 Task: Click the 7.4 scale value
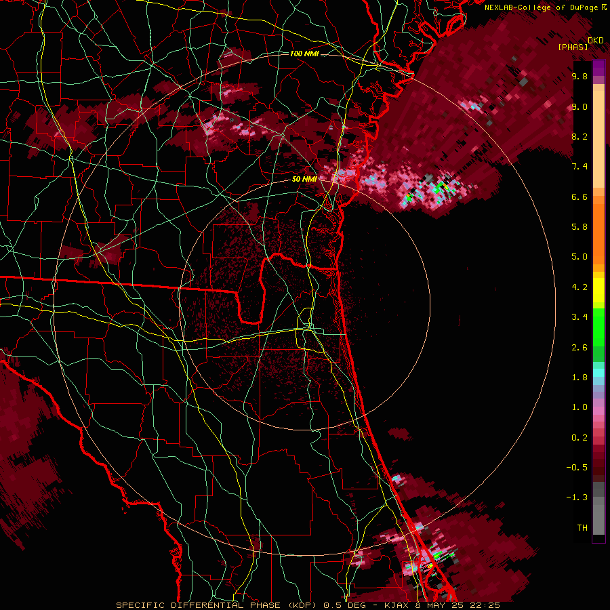coord(579,167)
